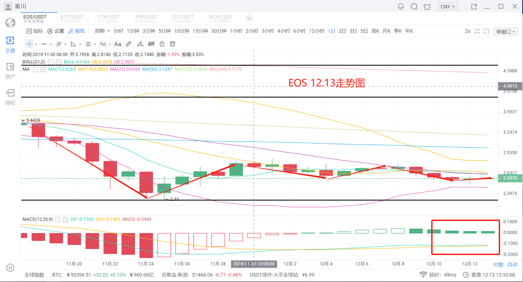This screenshot has width=523, height=282.
Task: Select the EOS/USDT tab
Action: coord(39,19)
